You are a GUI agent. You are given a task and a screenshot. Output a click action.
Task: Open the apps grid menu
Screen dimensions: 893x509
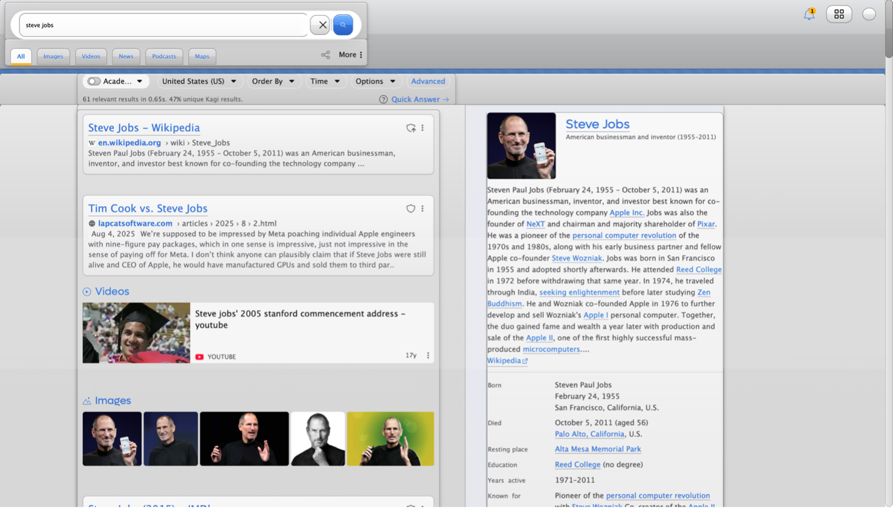click(x=839, y=14)
